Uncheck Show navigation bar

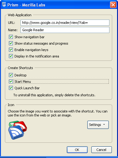pyautogui.click(x=11, y=37)
